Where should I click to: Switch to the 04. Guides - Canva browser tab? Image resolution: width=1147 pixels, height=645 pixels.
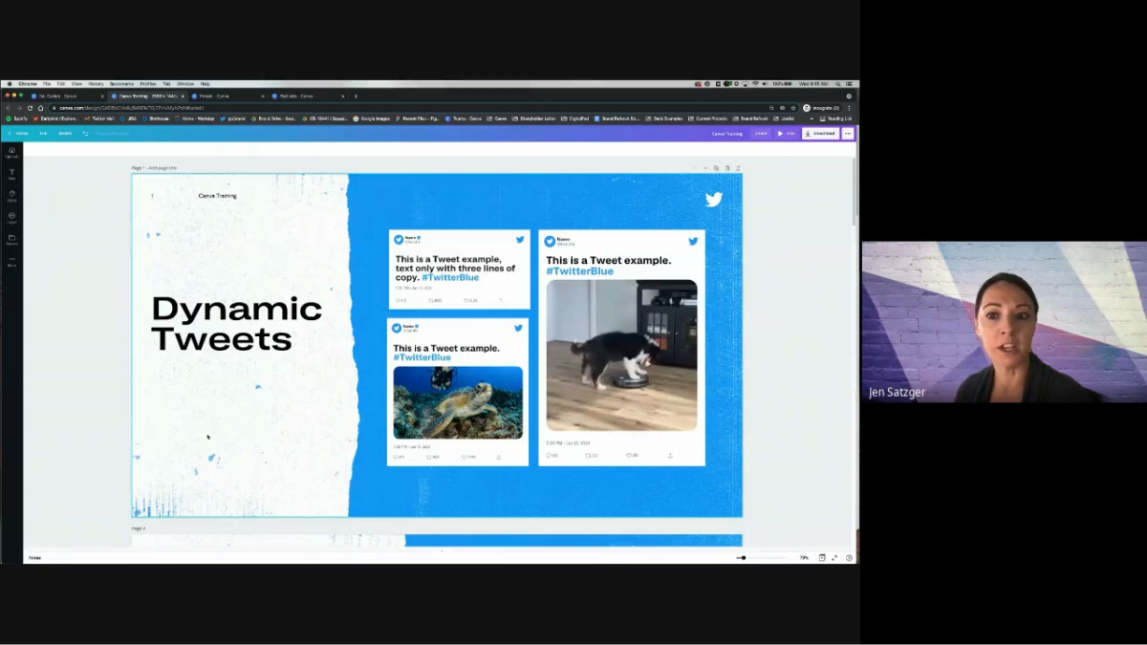[67, 96]
